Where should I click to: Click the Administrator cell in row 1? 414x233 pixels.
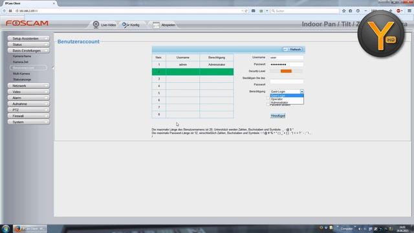[217, 65]
